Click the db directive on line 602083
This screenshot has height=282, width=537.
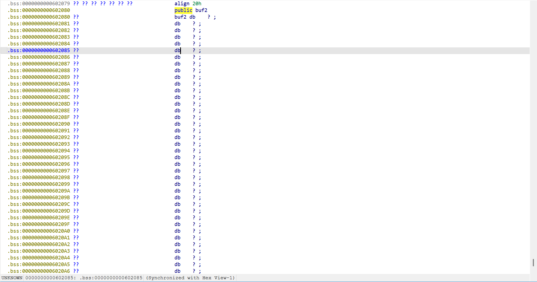point(177,37)
